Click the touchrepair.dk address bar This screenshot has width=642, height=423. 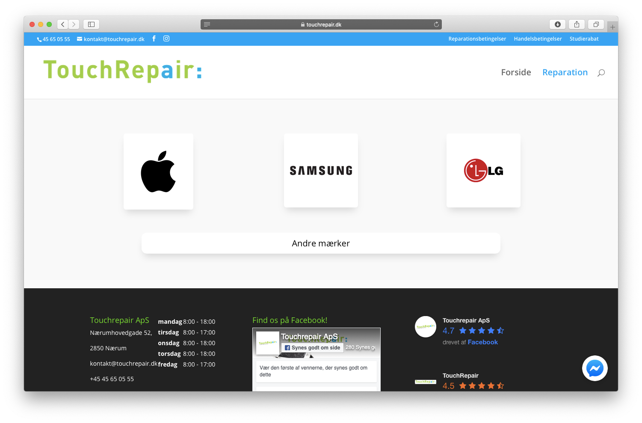pos(321,24)
